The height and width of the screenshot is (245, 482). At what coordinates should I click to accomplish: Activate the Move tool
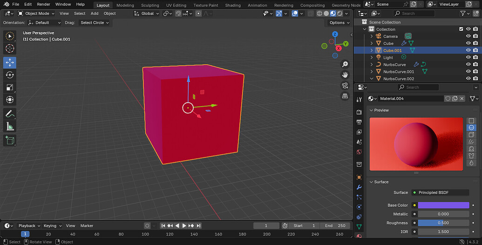(x=10, y=62)
